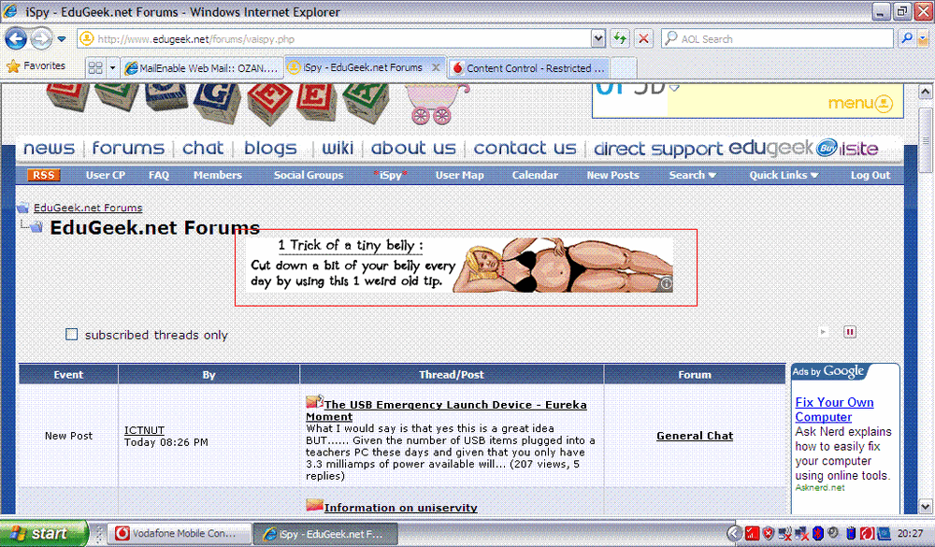Expand the address bar history dropdown
The height and width of the screenshot is (547, 935).
(x=598, y=39)
